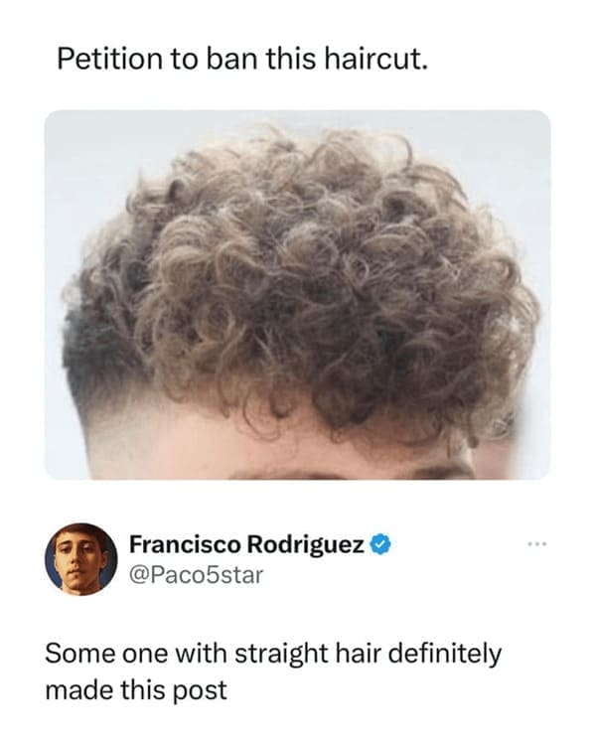Image resolution: width=595 pixels, height=744 pixels.
Task: Click the blue verified checkmark badge
Action: click(x=380, y=544)
